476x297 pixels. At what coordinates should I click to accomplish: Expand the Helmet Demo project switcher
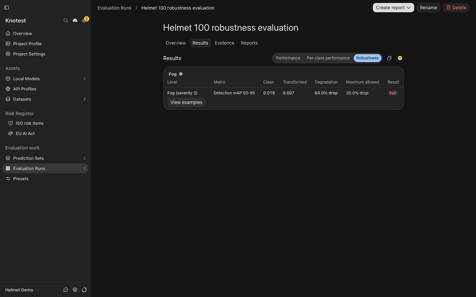22,290
